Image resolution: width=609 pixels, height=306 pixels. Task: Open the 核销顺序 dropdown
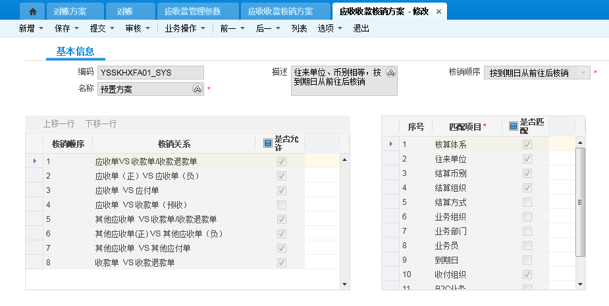583,73
